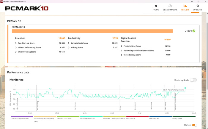Viewport: 208px width, 129px height.
Task: Click the Spreadsheets chart marker
Action: (x=135, y=106)
